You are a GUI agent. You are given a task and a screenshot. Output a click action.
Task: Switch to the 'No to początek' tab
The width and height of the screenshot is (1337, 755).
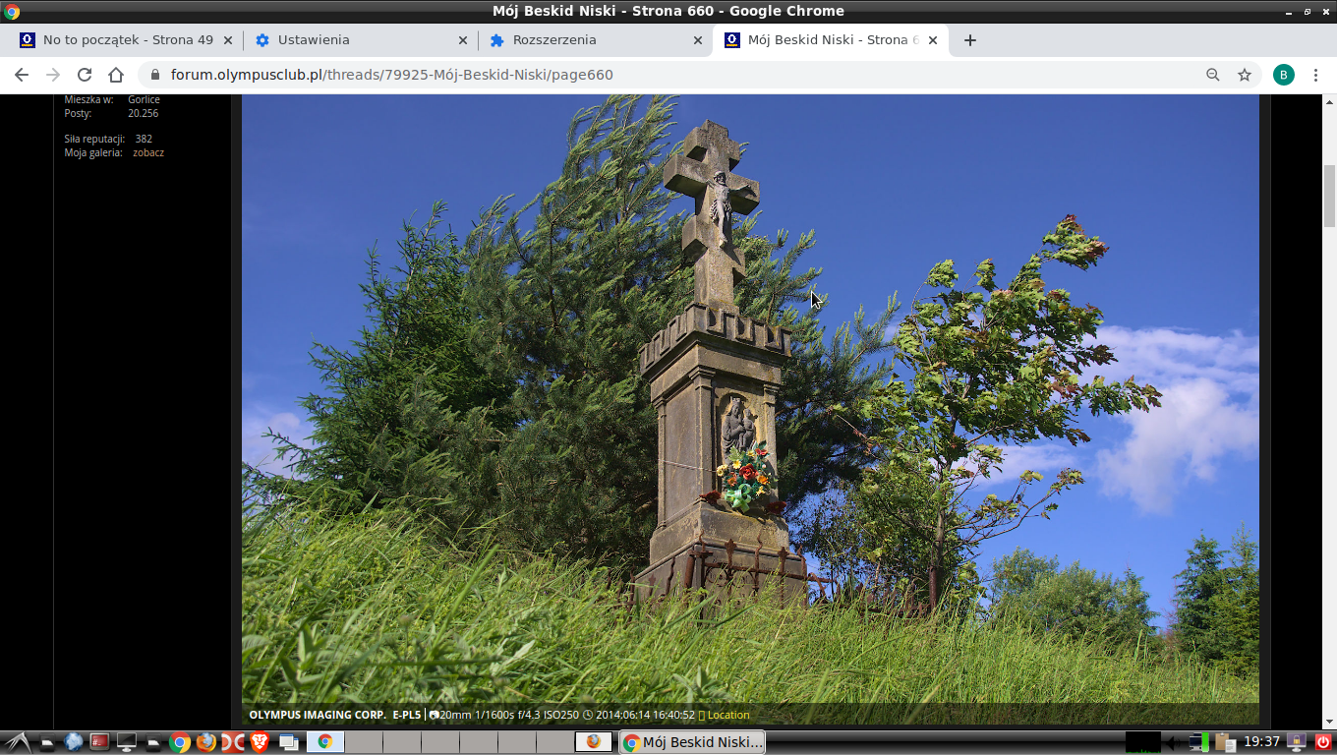123,40
